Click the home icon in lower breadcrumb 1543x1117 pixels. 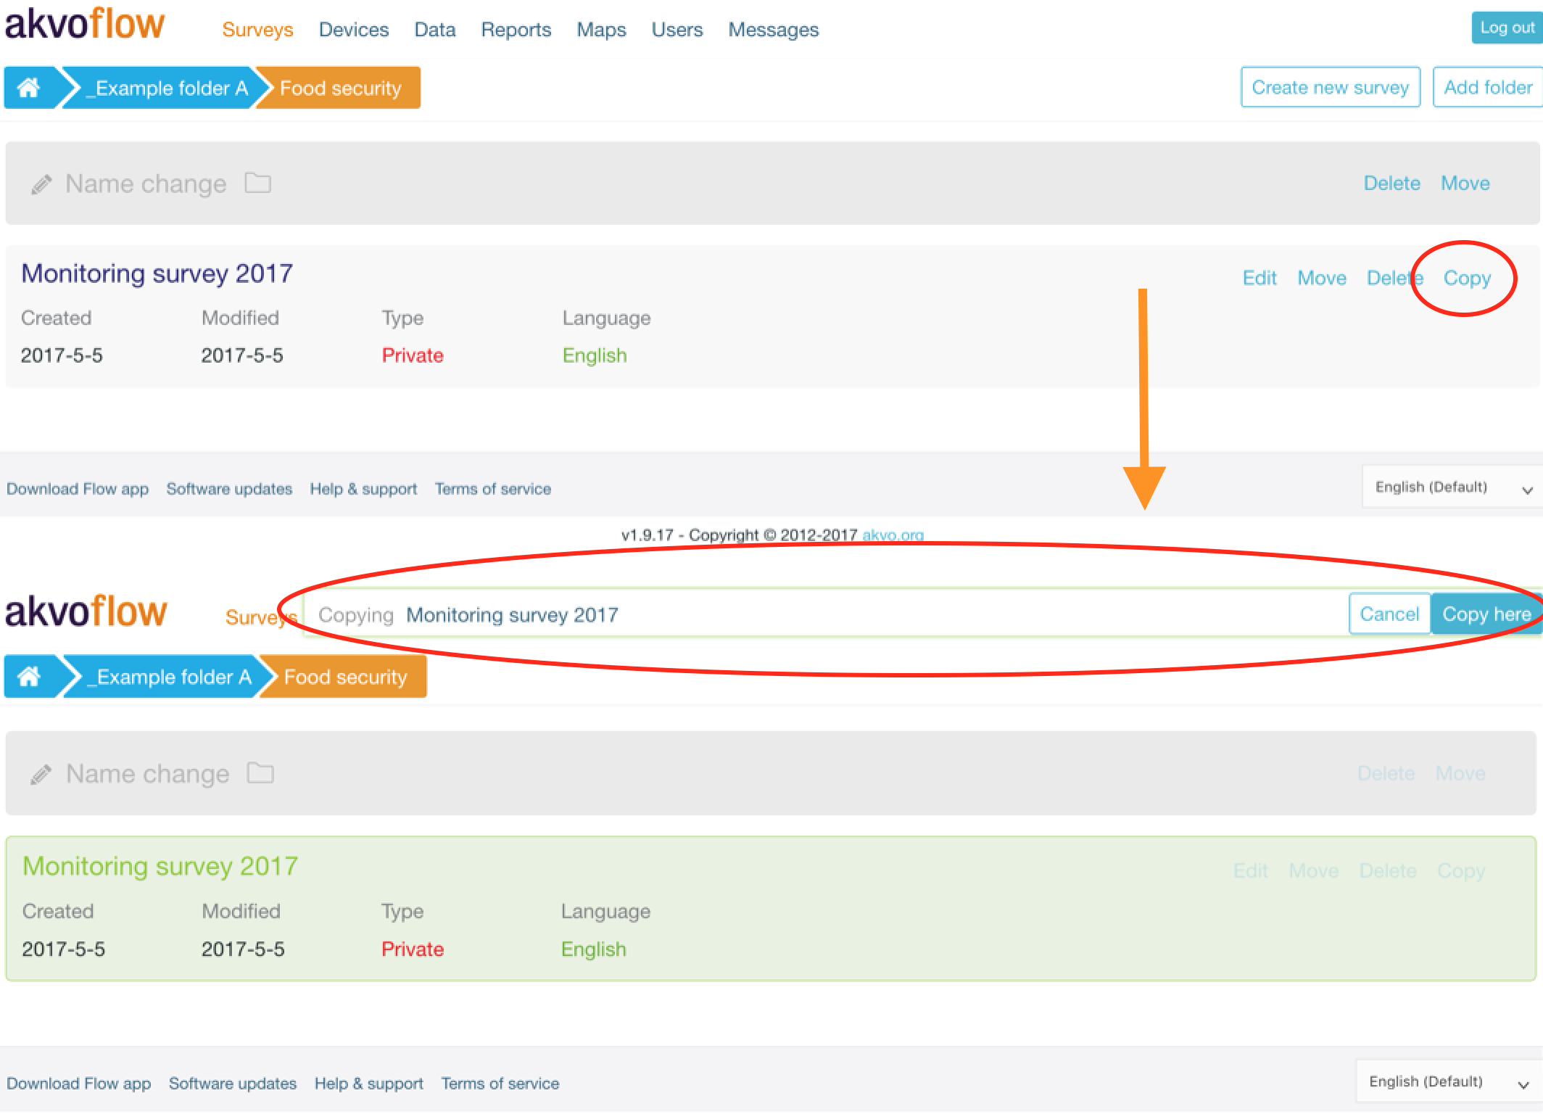pos(29,677)
